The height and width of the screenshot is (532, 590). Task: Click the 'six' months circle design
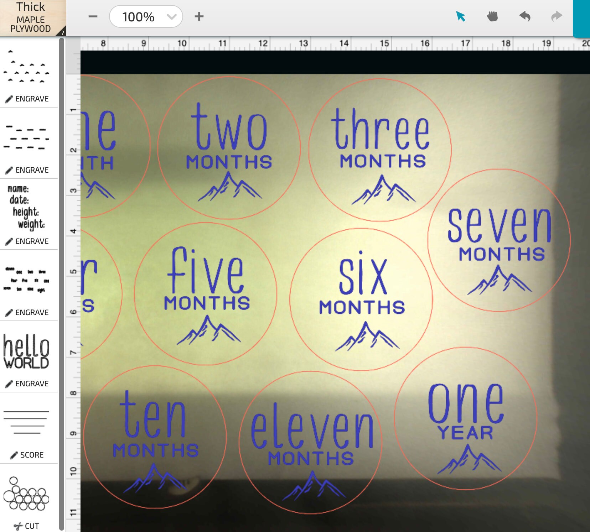pyautogui.click(x=361, y=299)
